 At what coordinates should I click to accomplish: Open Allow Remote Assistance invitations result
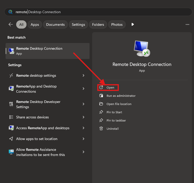coord(48,152)
